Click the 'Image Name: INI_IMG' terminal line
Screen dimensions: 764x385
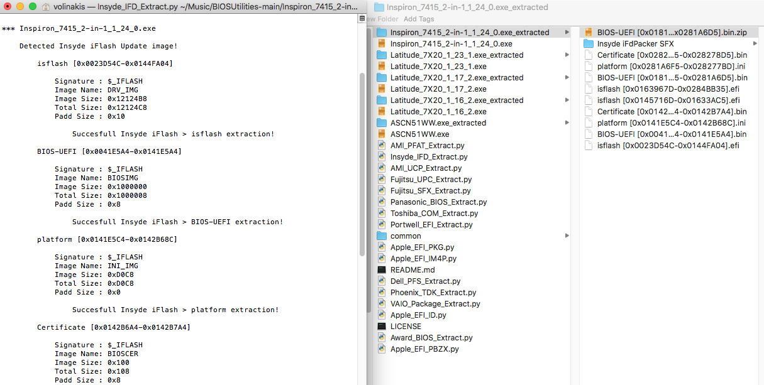point(96,266)
